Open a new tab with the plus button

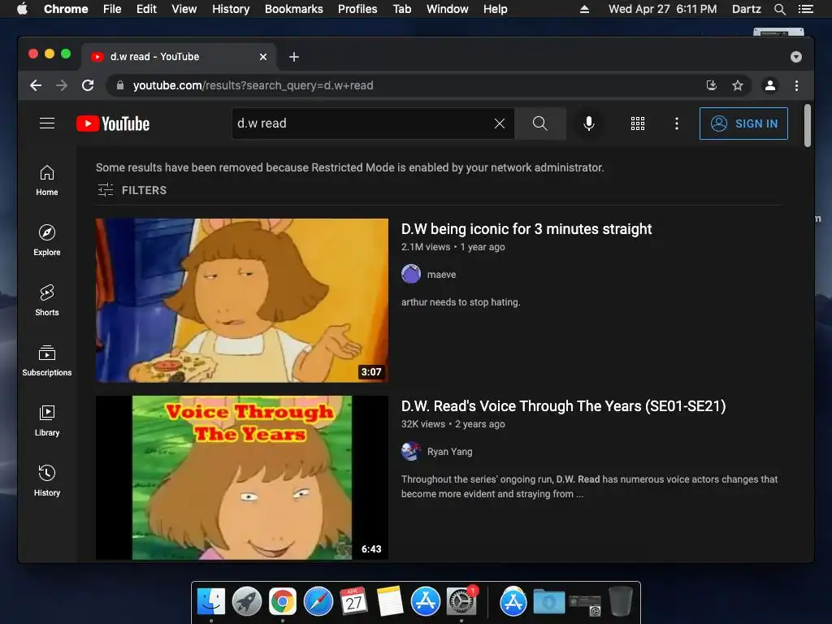pyautogui.click(x=294, y=57)
